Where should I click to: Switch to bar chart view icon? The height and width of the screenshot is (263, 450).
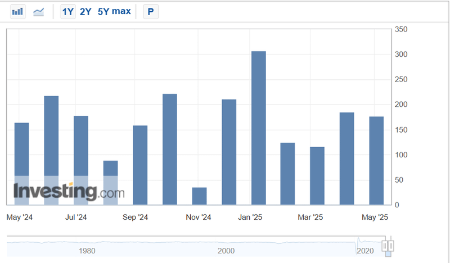18,12
